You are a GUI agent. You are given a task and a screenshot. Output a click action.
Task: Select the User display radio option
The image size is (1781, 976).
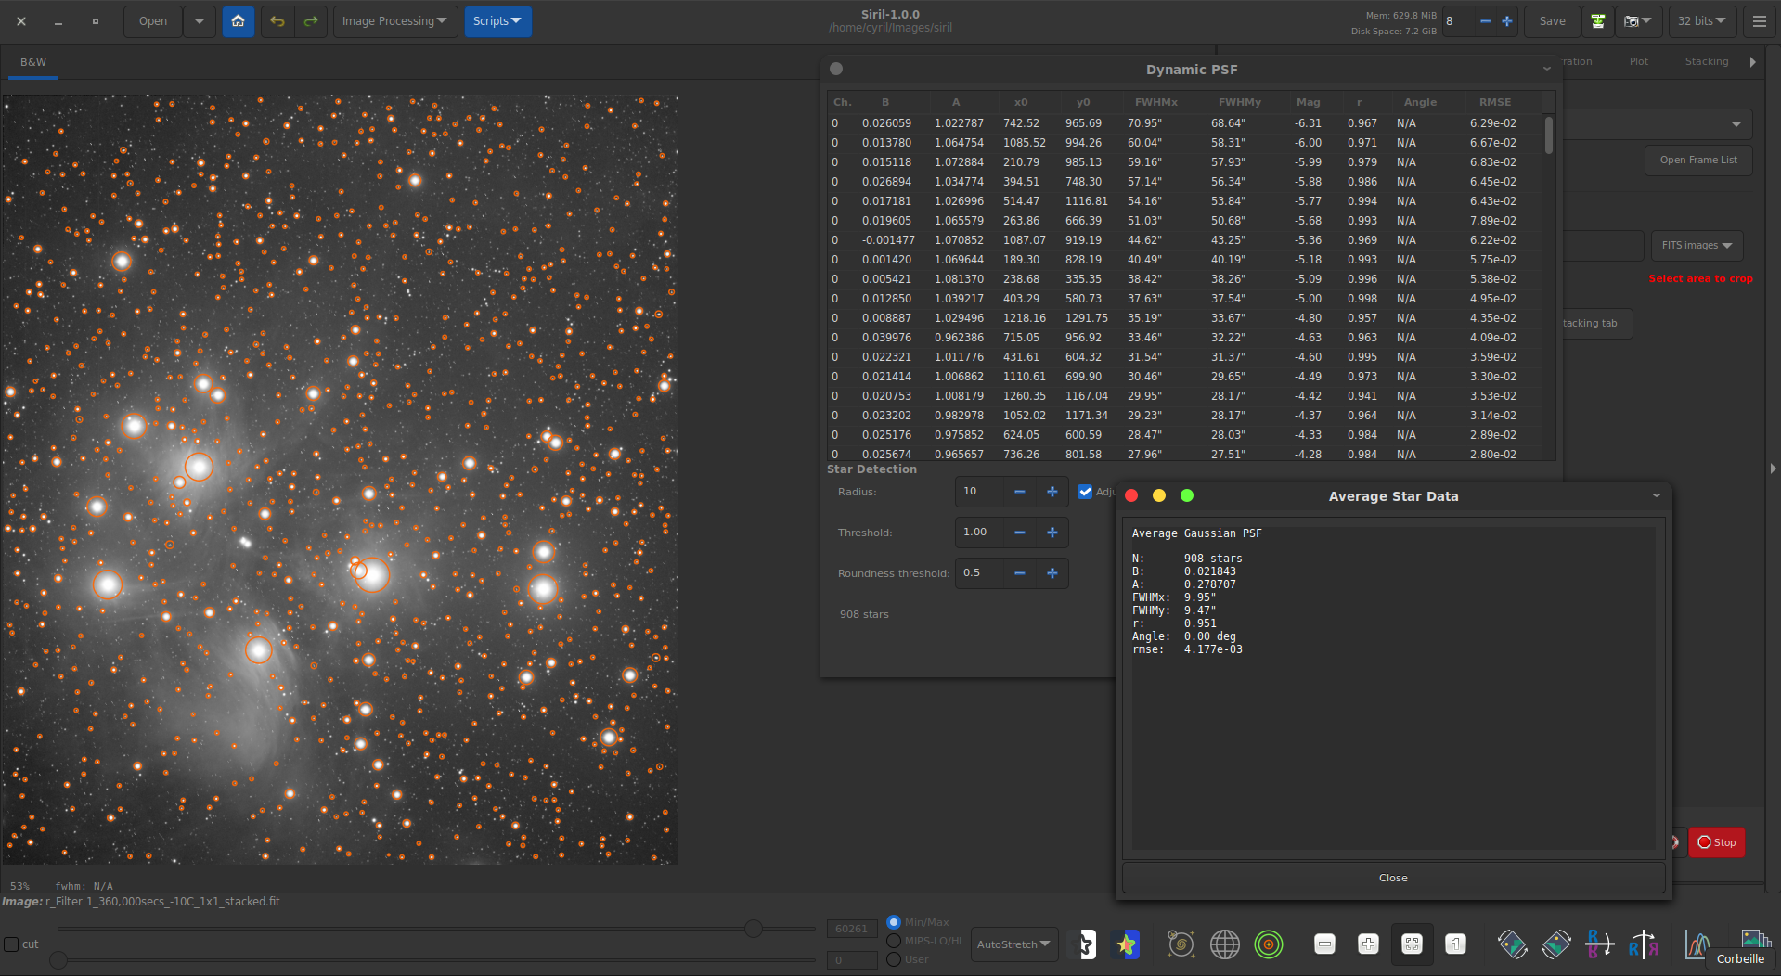tap(894, 959)
